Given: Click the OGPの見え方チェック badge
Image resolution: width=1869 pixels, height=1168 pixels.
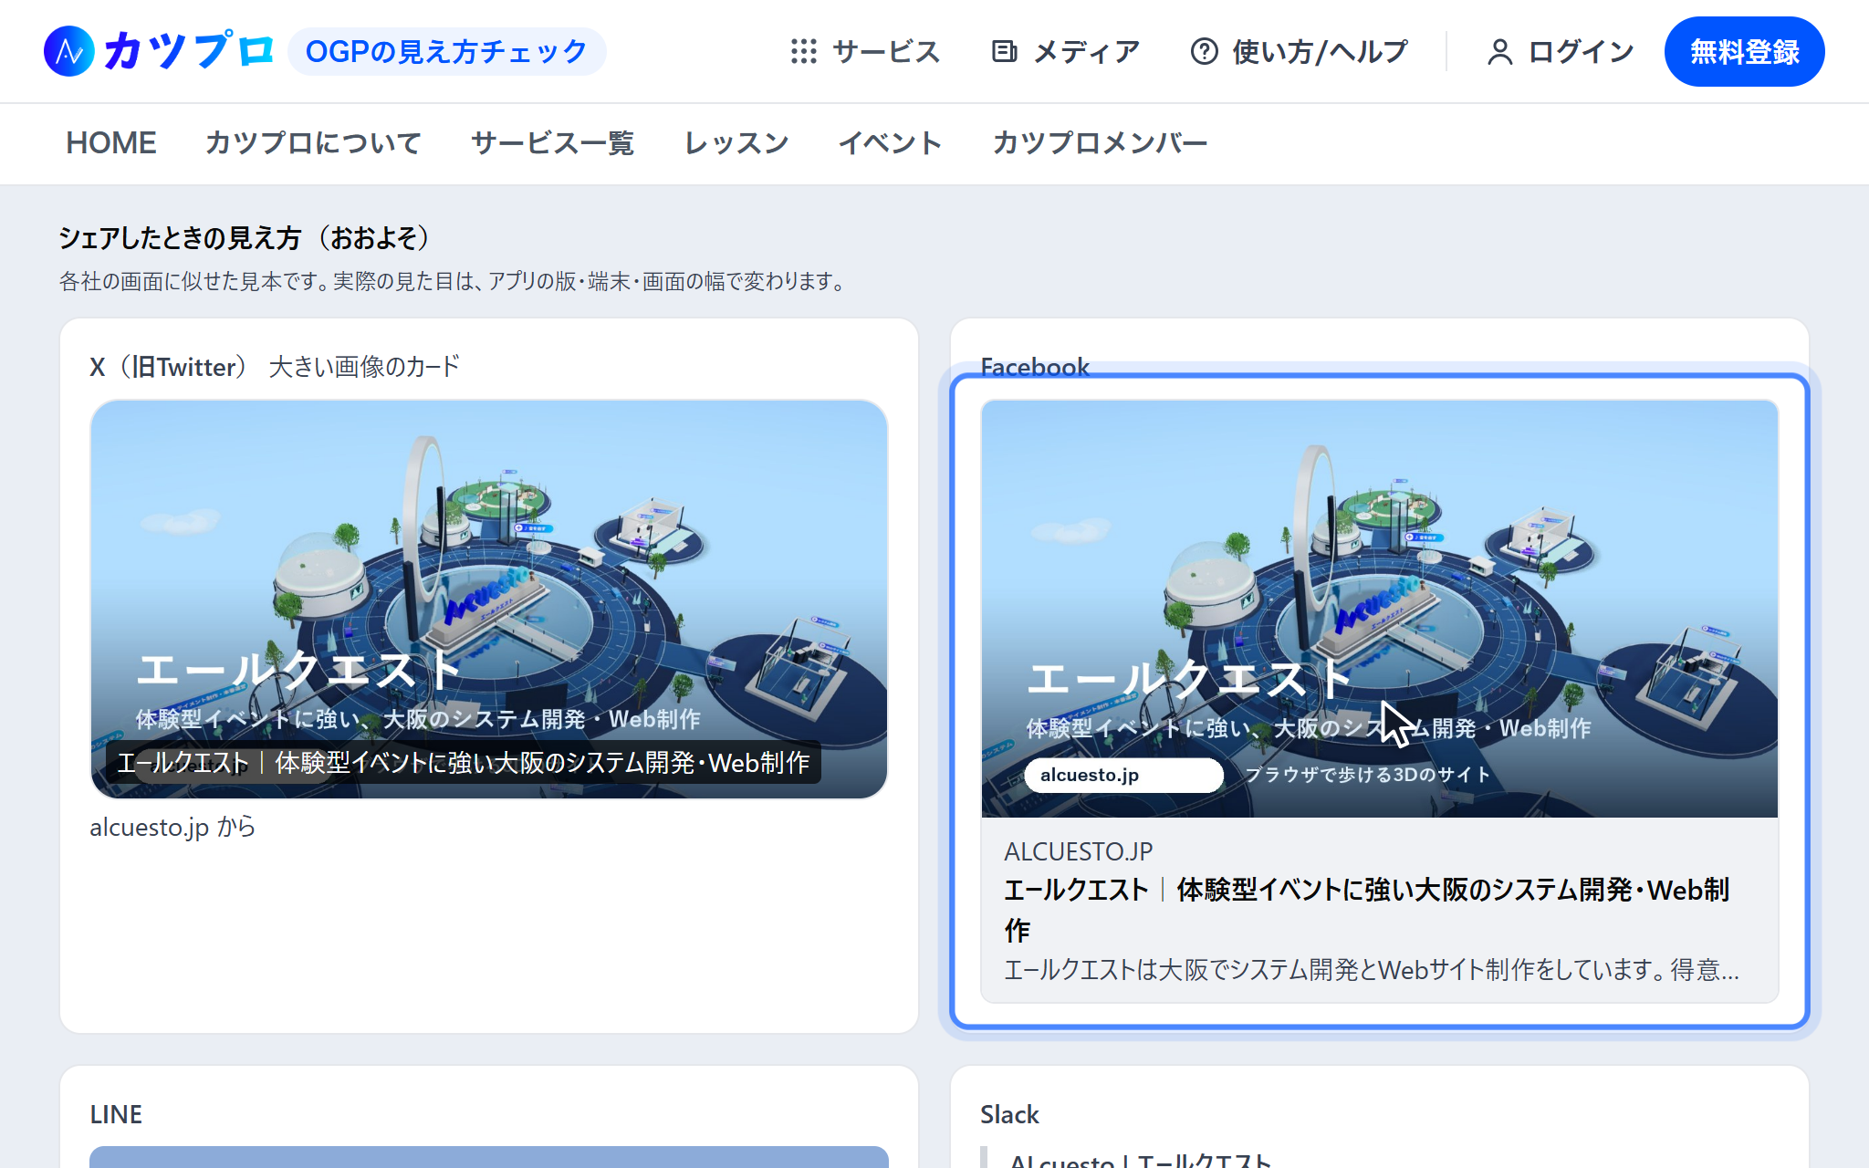Looking at the screenshot, I should pyautogui.click(x=446, y=52).
